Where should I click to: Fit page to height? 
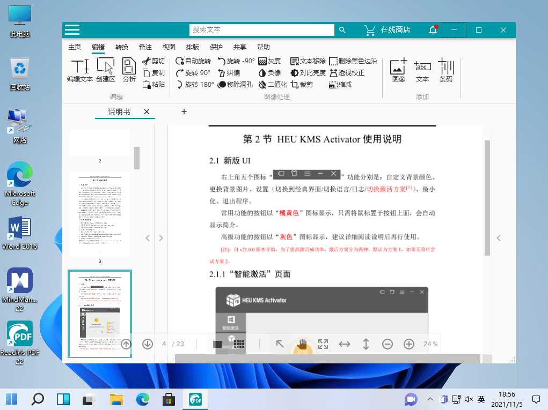(366, 344)
